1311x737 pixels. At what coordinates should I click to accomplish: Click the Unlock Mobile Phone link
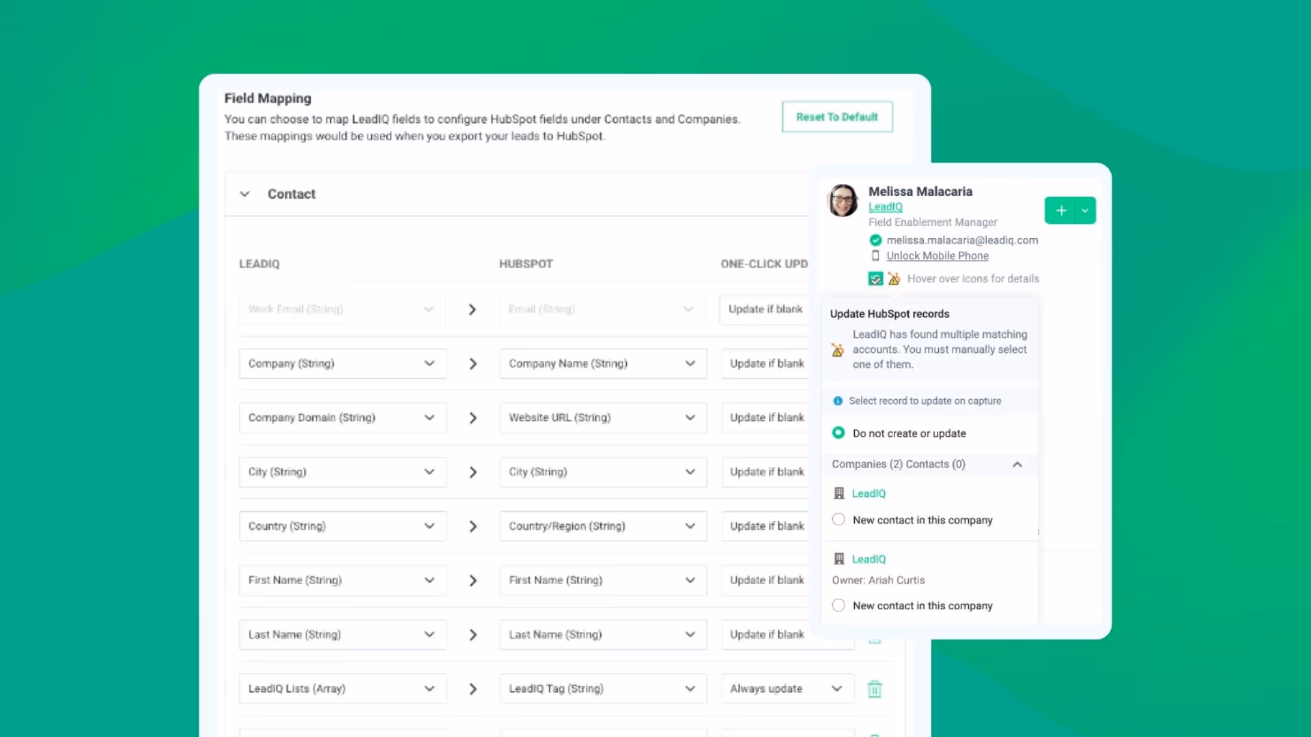pos(937,256)
